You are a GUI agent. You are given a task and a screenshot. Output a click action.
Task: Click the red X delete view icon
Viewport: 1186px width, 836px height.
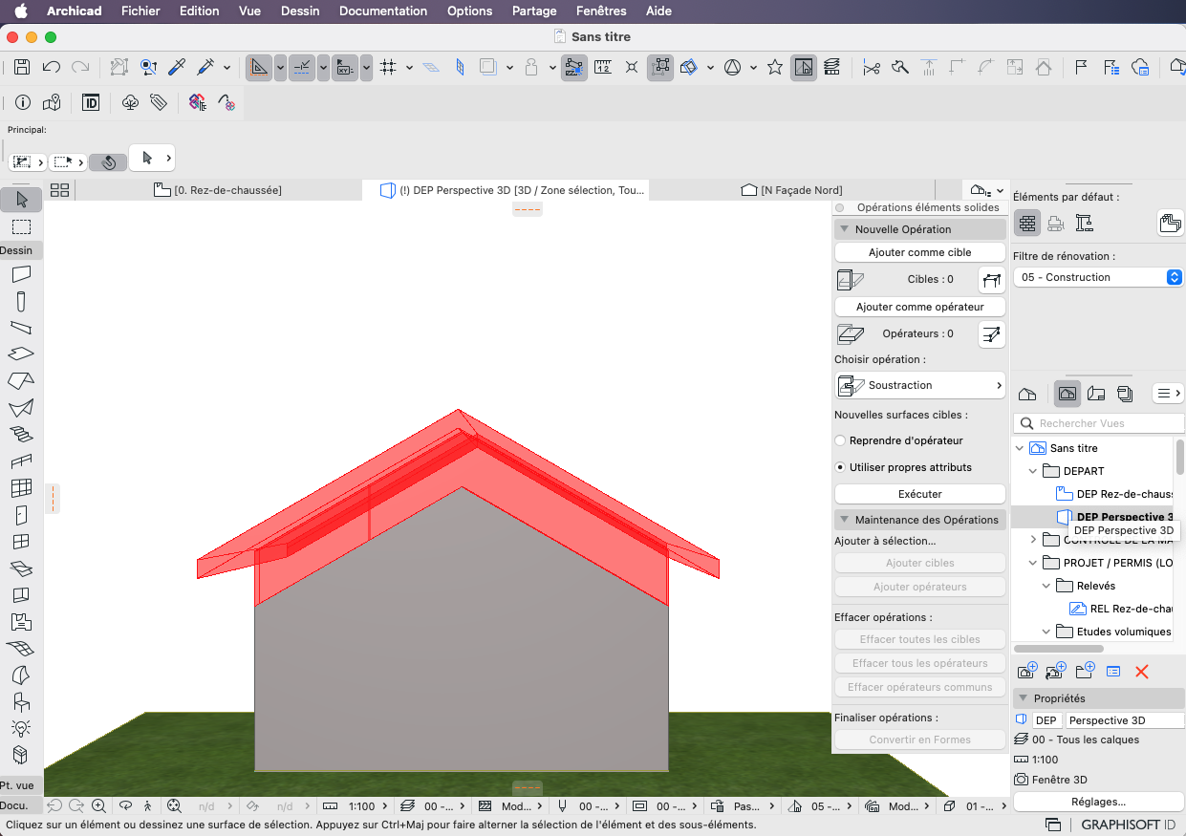tap(1141, 672)
